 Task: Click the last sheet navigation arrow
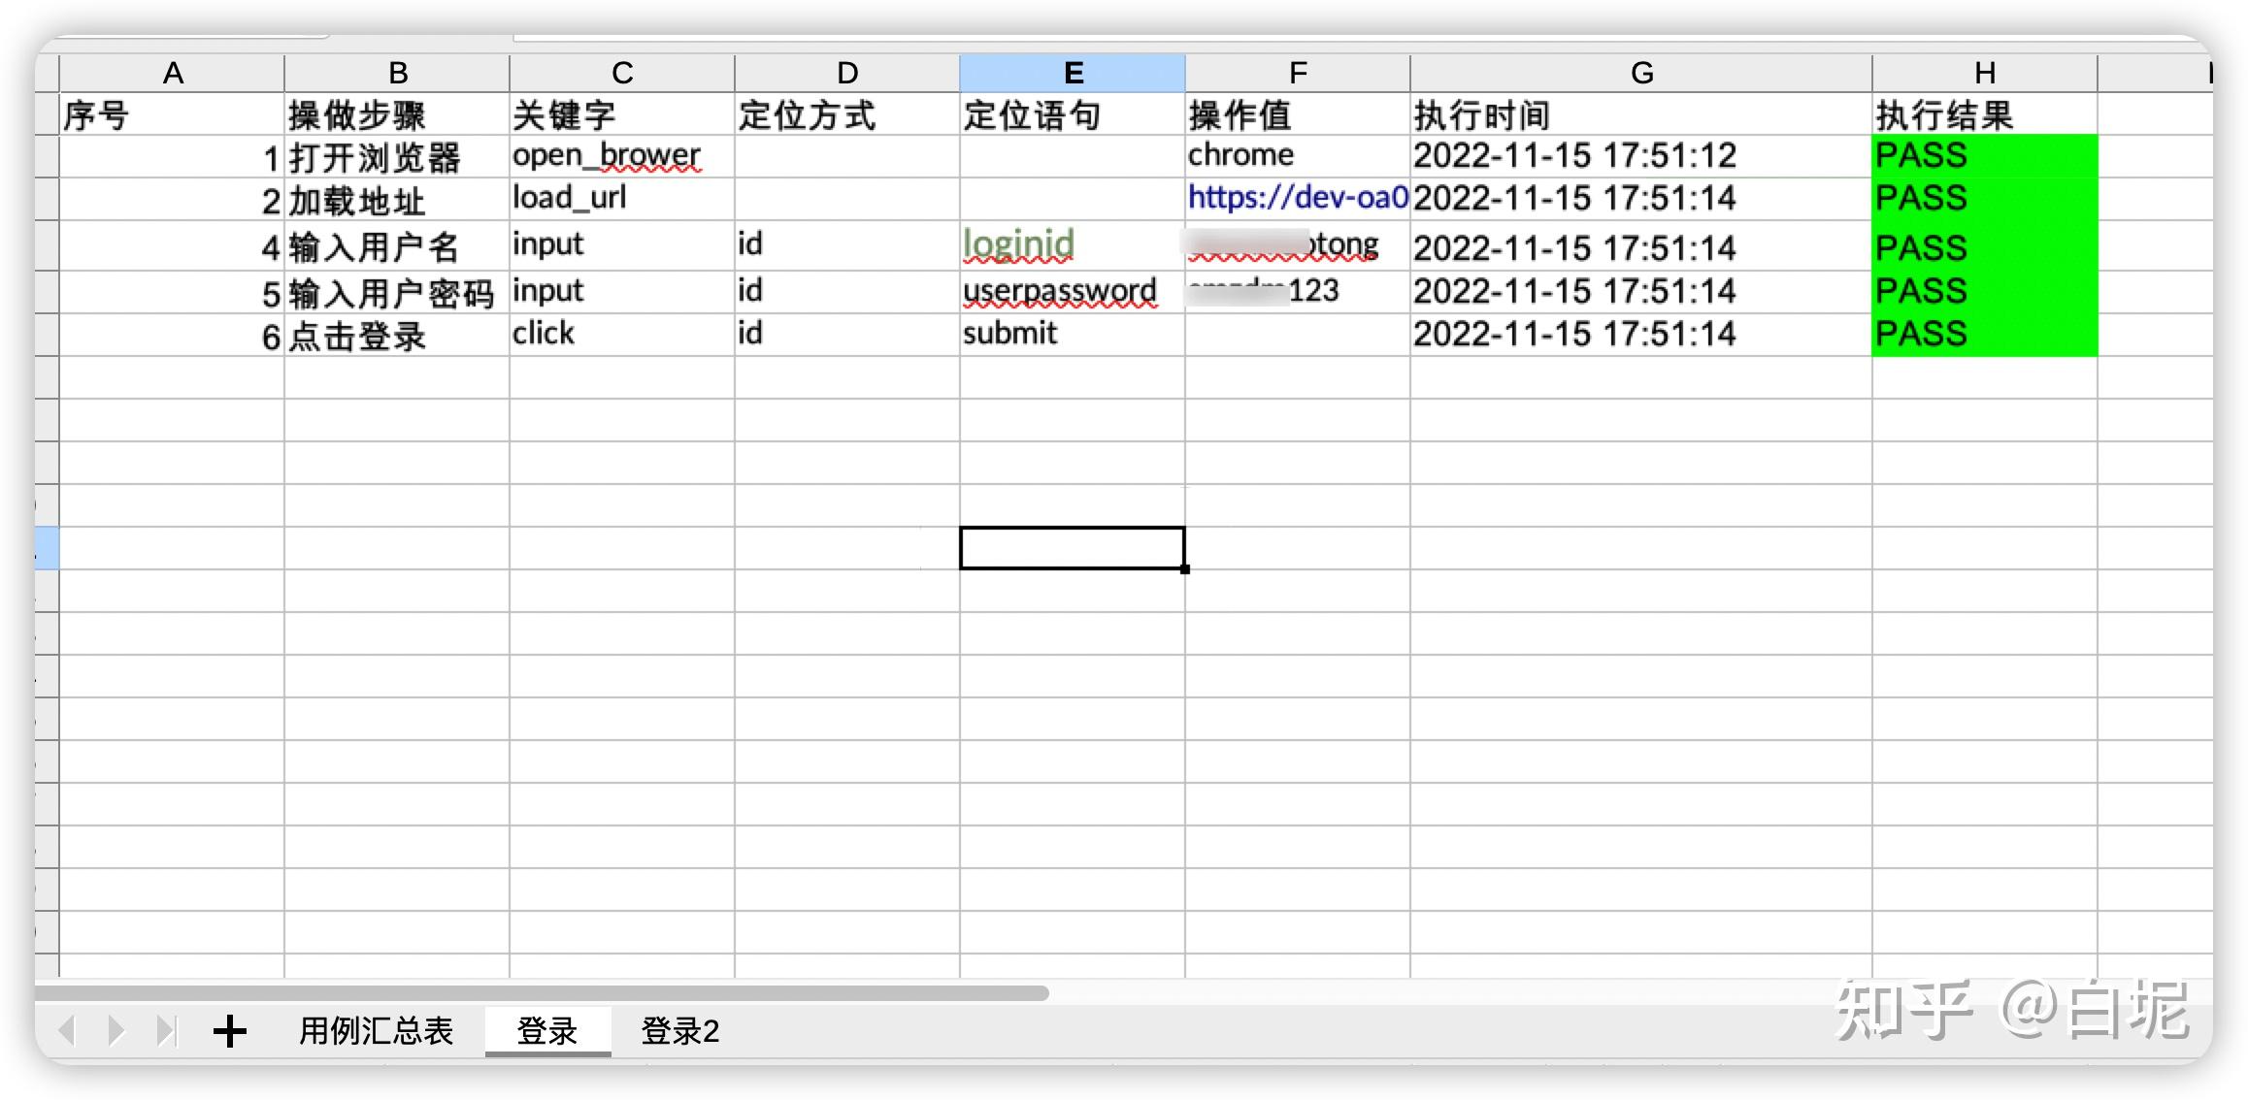(x=167, y=1030)
